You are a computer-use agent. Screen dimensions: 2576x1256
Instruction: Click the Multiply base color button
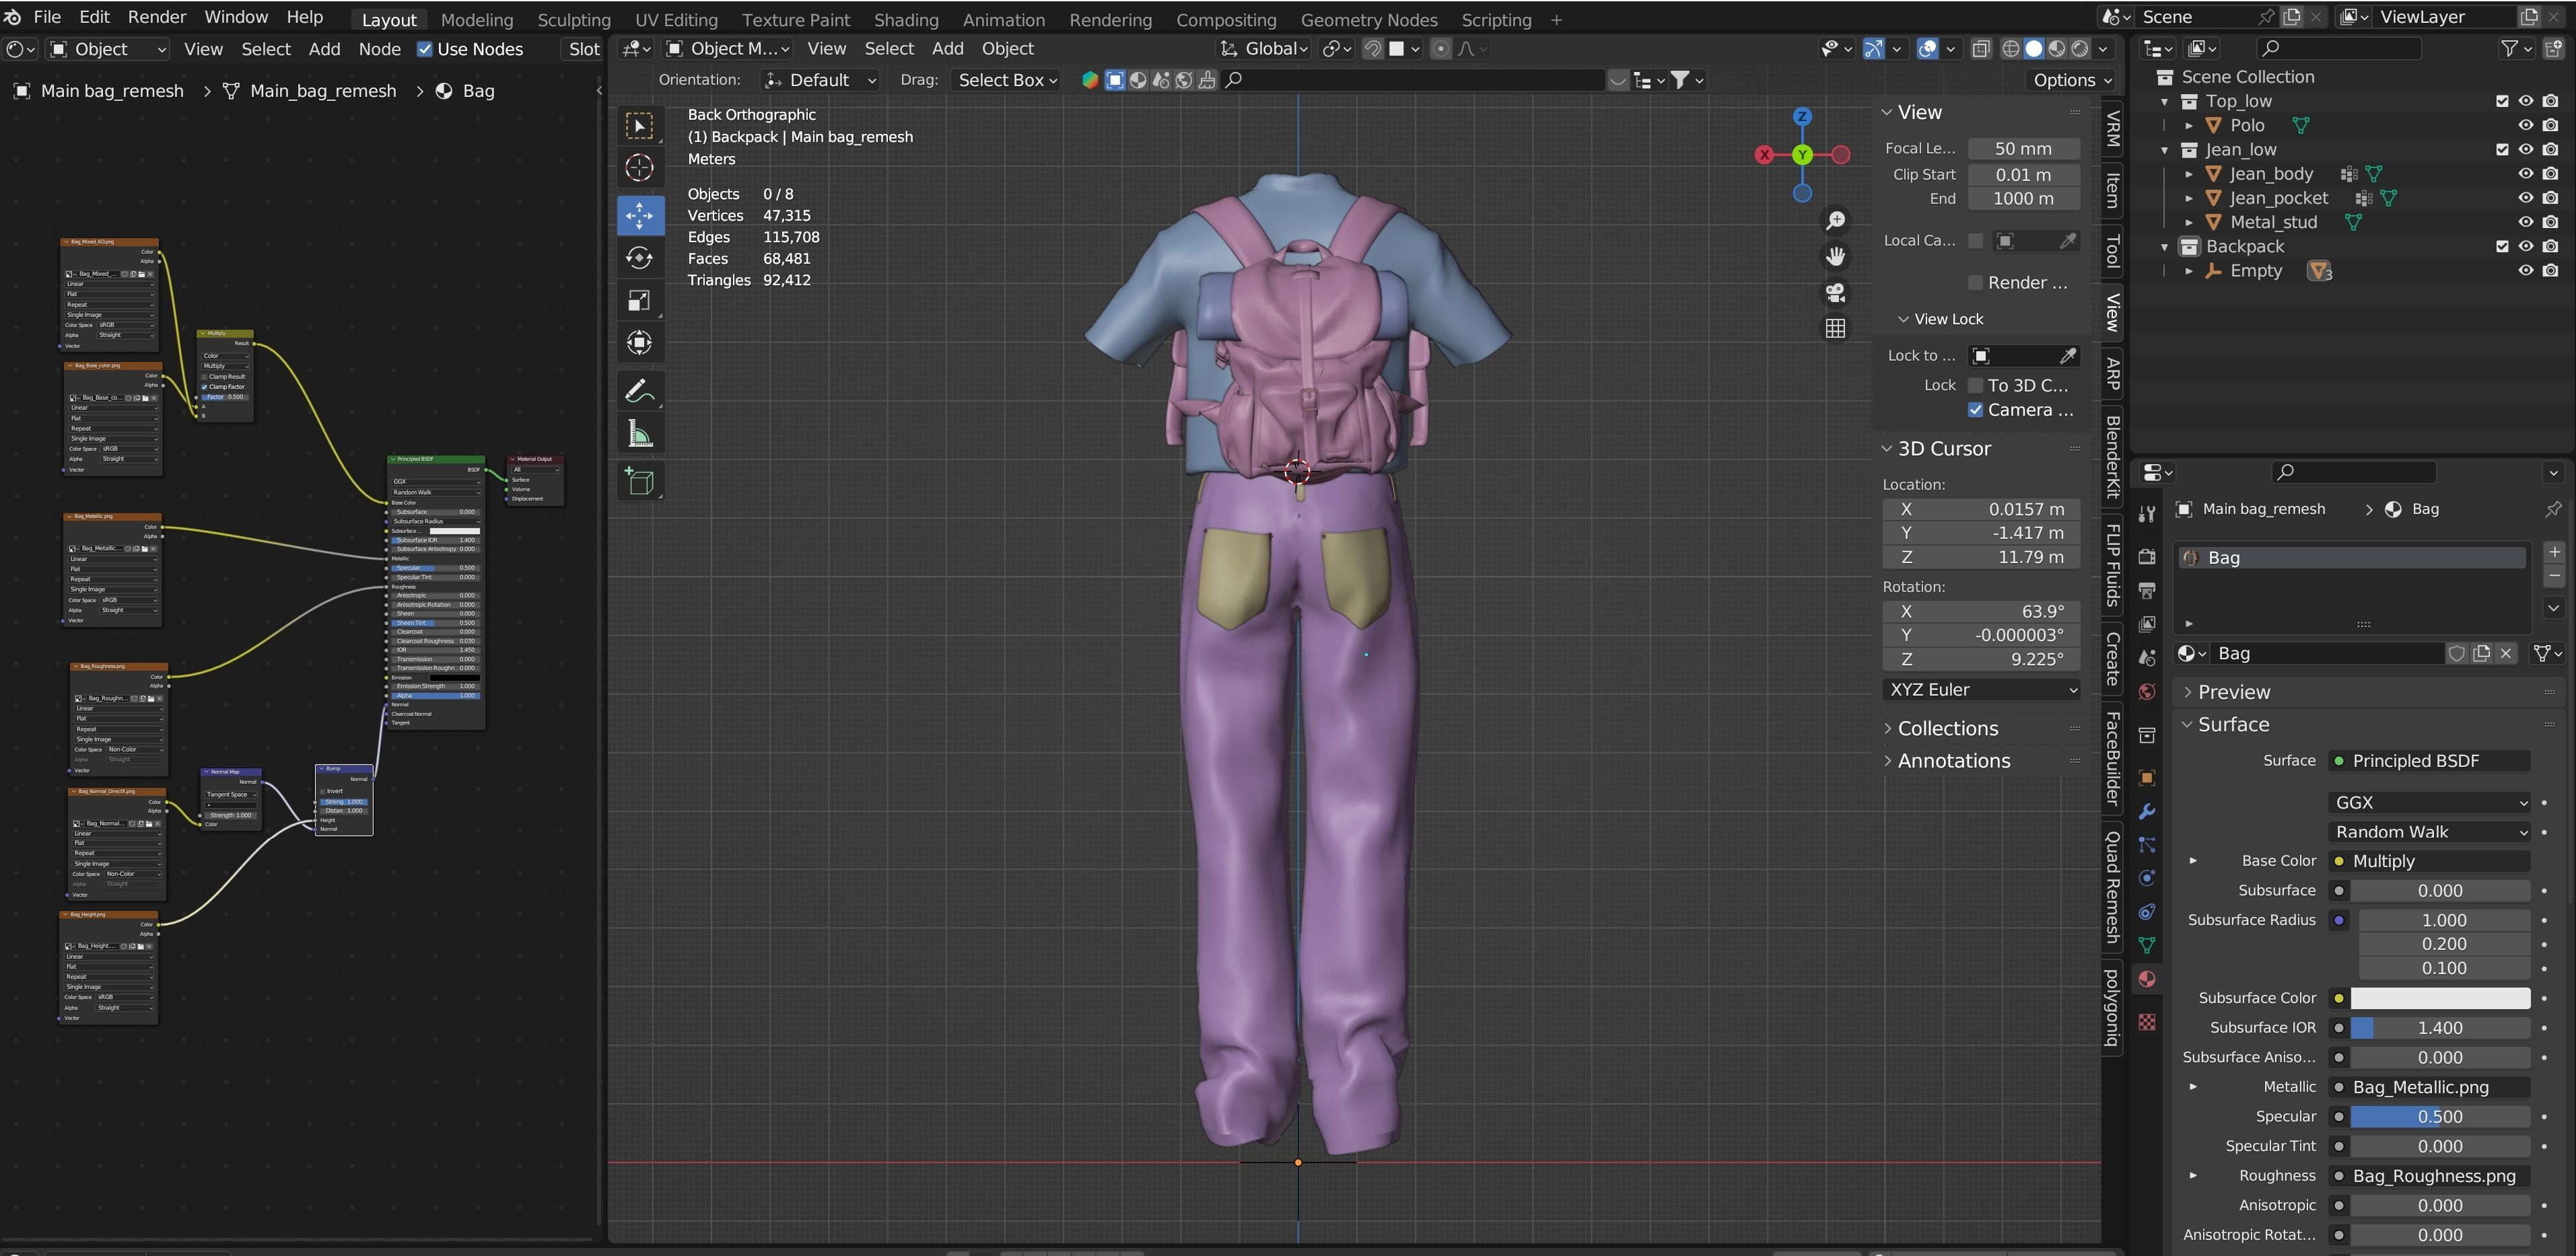click(2430, 861)
